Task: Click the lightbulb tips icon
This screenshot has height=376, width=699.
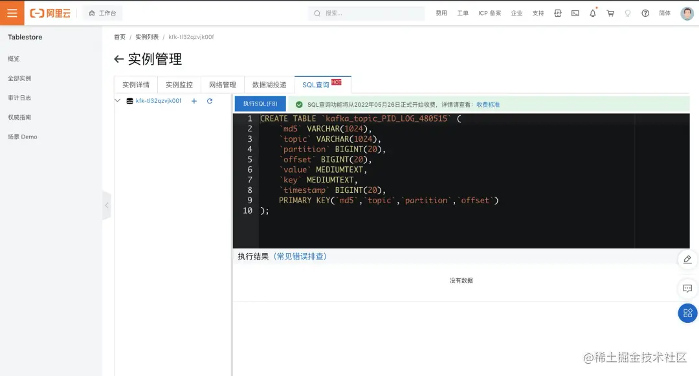Action: pyautogui.click(x=628, y=14)
